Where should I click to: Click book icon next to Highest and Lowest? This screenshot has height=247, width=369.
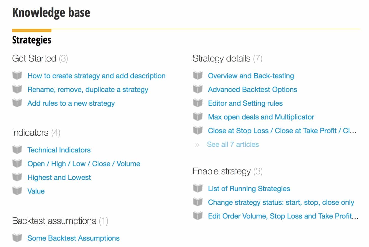(17, 177)
